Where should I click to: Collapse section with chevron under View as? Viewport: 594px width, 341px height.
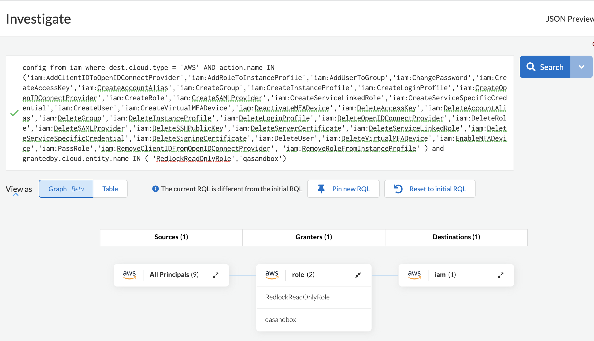(x=16, y=194)
